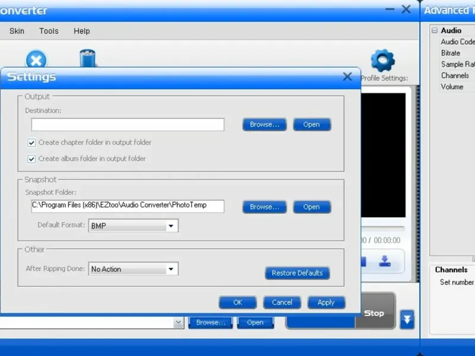Click Open for Output Destination
475x356 pixels.
(312, 125)
